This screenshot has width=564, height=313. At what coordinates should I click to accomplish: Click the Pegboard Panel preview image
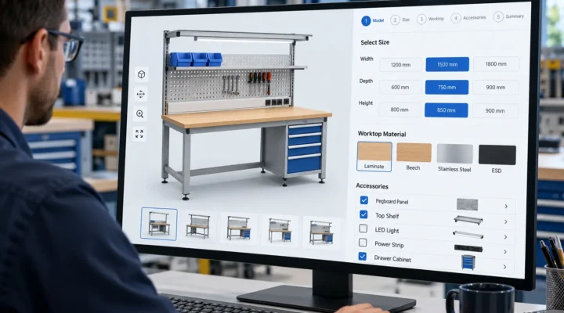[467, 204]
